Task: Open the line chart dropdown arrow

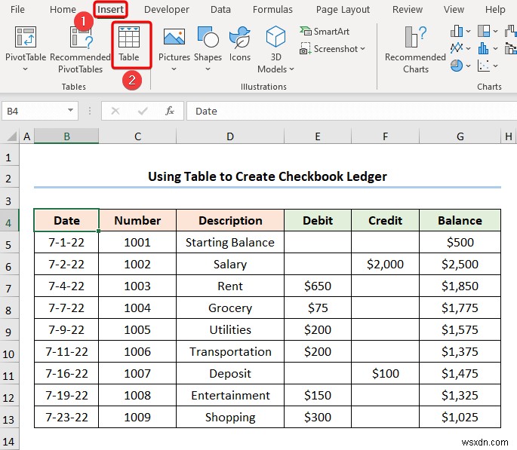Action: 468,49
